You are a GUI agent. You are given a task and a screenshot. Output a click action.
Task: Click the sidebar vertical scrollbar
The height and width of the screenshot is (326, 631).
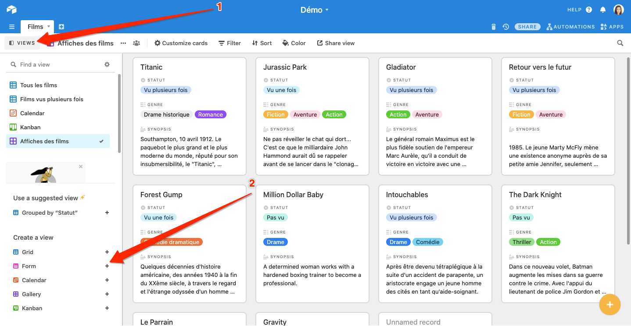(x=119, y=113)
